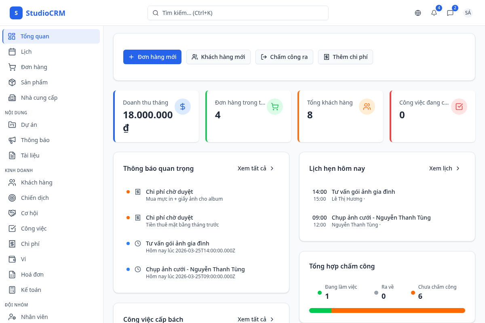
Task: Select Hoá đơn from the sidebar
Action: [x=32, y=275]
